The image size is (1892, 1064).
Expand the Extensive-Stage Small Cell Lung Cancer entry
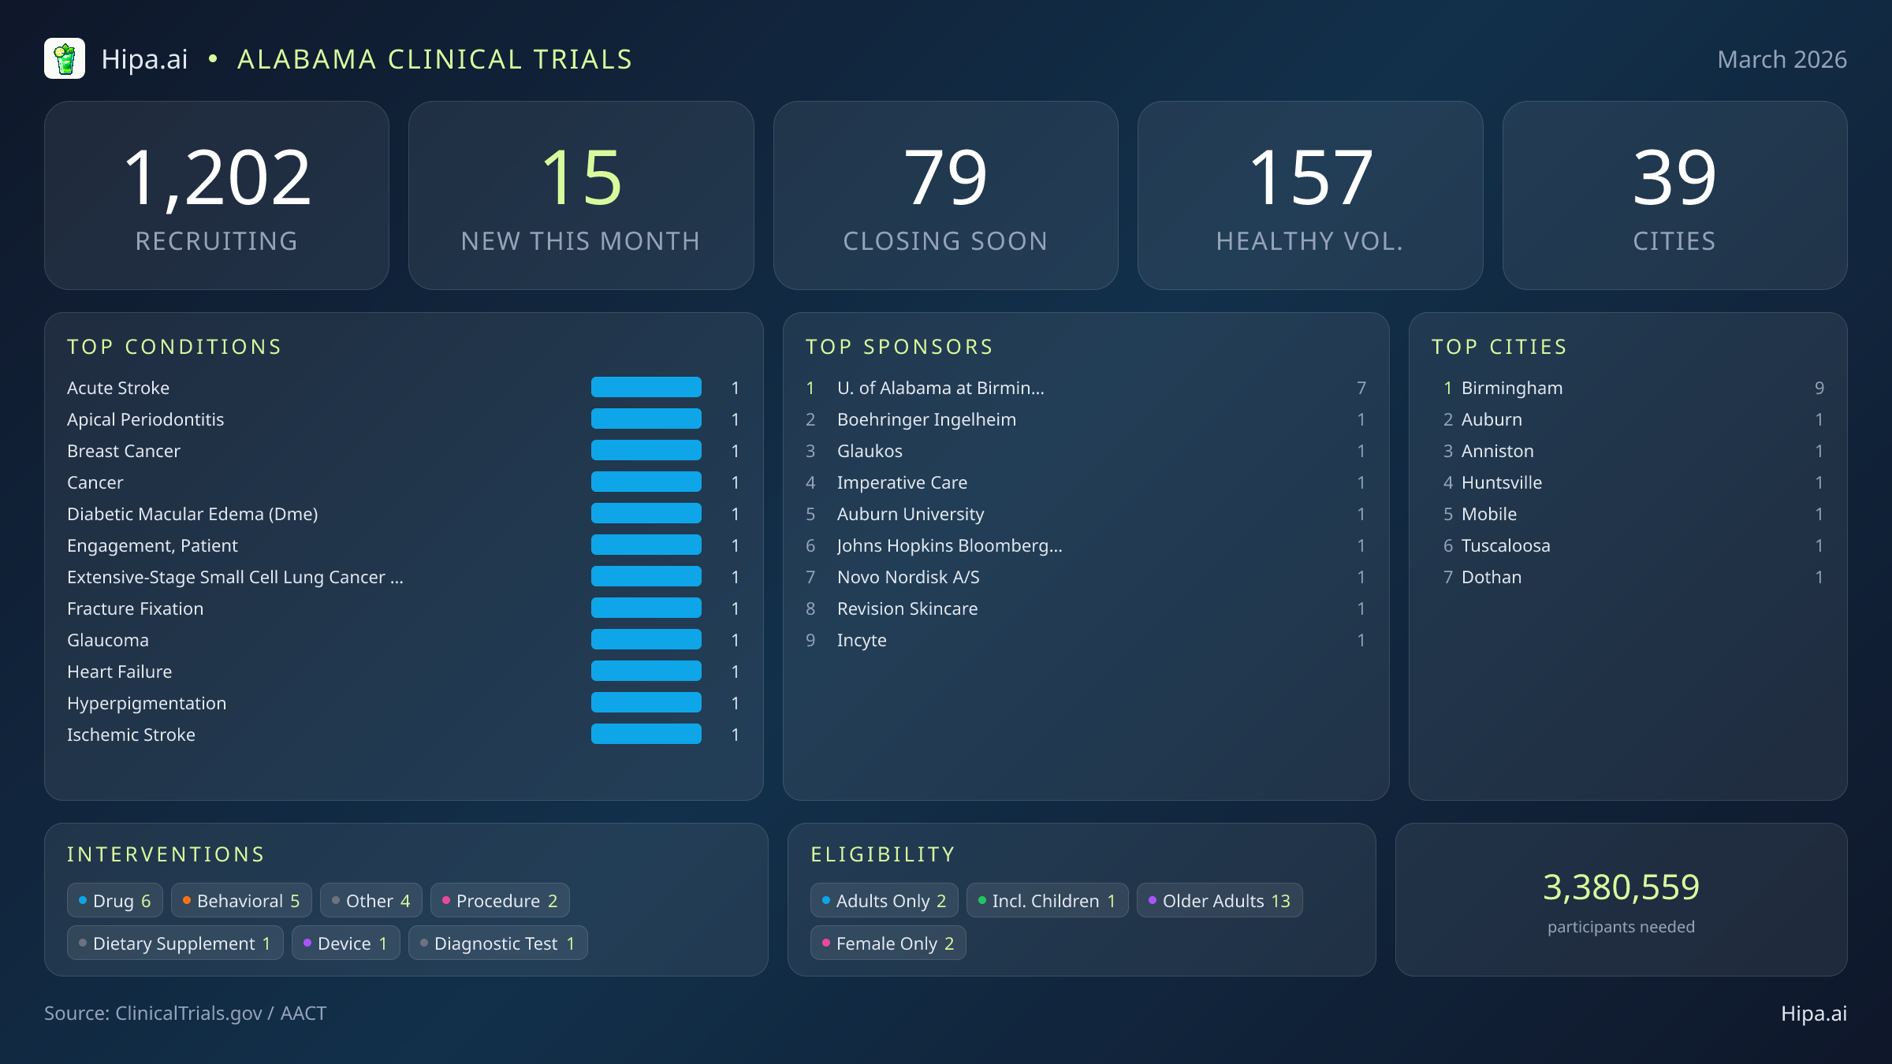tap(234, 577)
